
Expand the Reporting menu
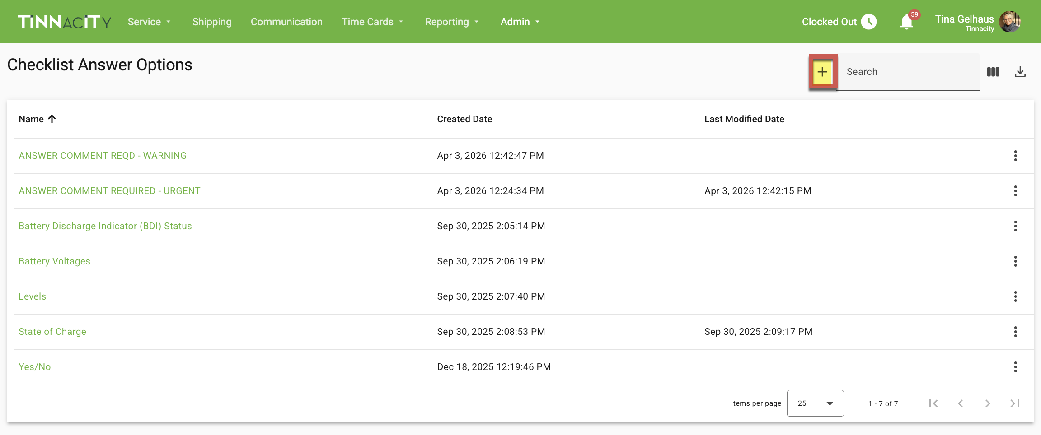coord(452,22)
